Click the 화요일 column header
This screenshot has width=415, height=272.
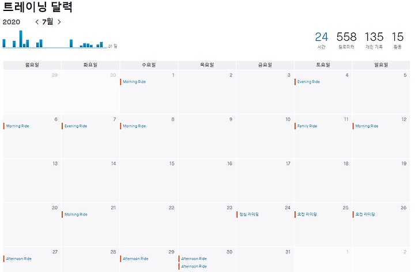(x=90, y=65)
